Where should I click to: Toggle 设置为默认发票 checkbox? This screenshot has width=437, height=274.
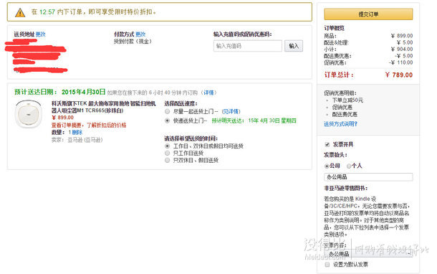click(327, 264)
